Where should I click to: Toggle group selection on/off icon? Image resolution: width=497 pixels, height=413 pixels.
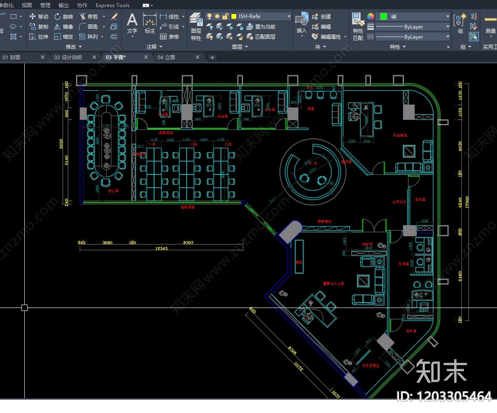(x=474, y=37)
